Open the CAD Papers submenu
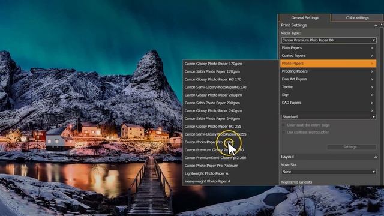This screenshot has height=216, width=384. coord(328,103)
